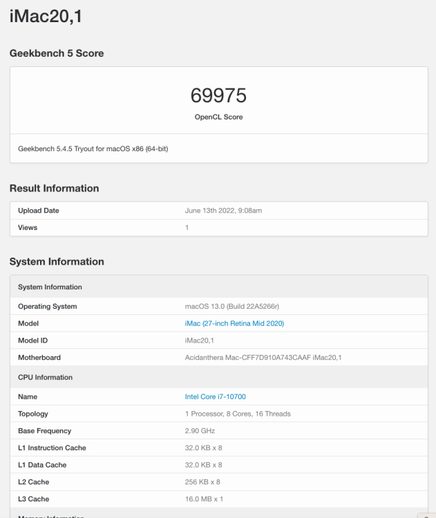Click the Motherboard label
436x518 pixels.
tap(39, 358)
